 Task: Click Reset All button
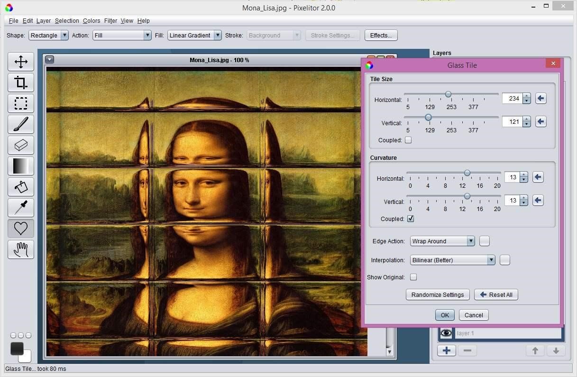click(x=496, y=294)
